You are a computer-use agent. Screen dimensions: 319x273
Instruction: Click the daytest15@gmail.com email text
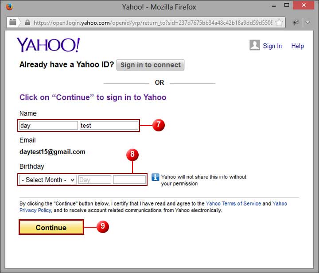[52, 152]
